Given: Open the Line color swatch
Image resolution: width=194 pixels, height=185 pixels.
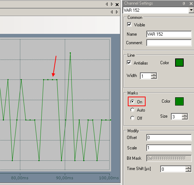Looking at the screenshot, I should [x=179, y=63].
